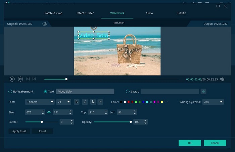Pick the black color swatch
This screenshot has width=235, height=152.
pyautogui.click(x=121, y=102)
